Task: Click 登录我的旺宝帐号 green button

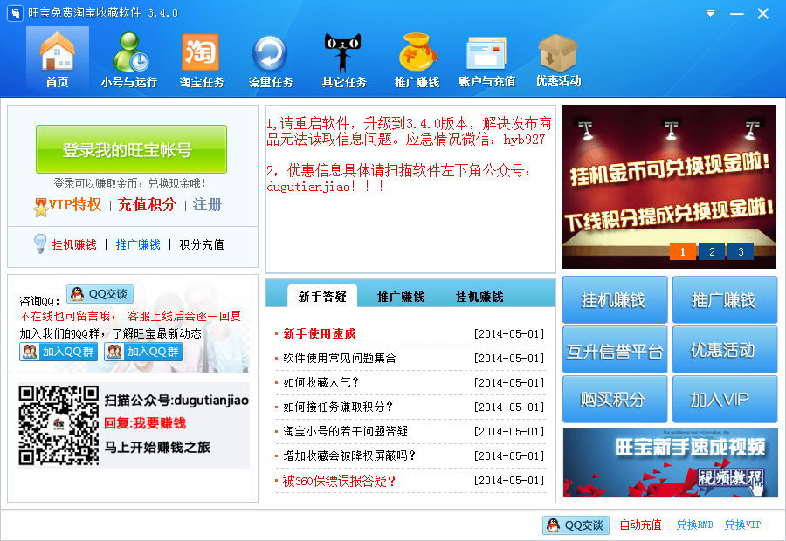Action: (x=131, y=149)
